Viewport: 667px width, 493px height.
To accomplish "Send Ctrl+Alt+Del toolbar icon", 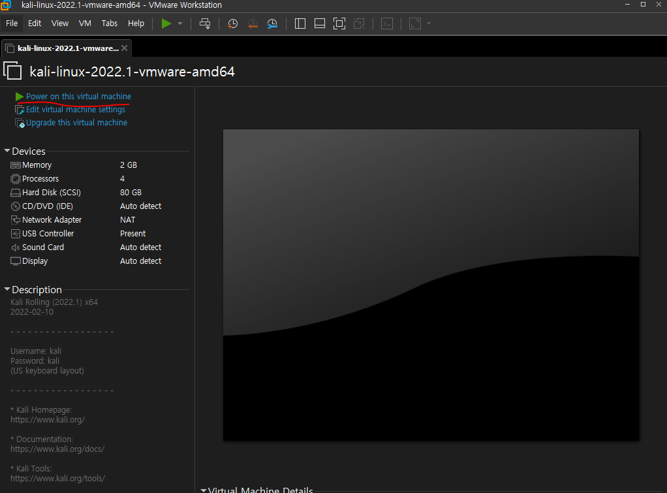I will click(205, 24).
